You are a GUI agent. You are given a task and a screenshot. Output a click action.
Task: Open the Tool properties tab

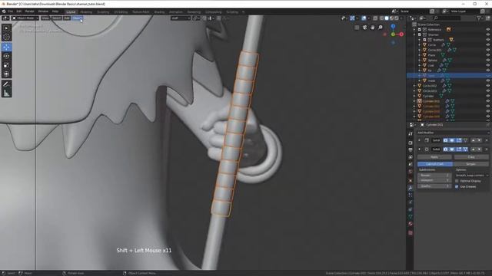coord(411,134)
